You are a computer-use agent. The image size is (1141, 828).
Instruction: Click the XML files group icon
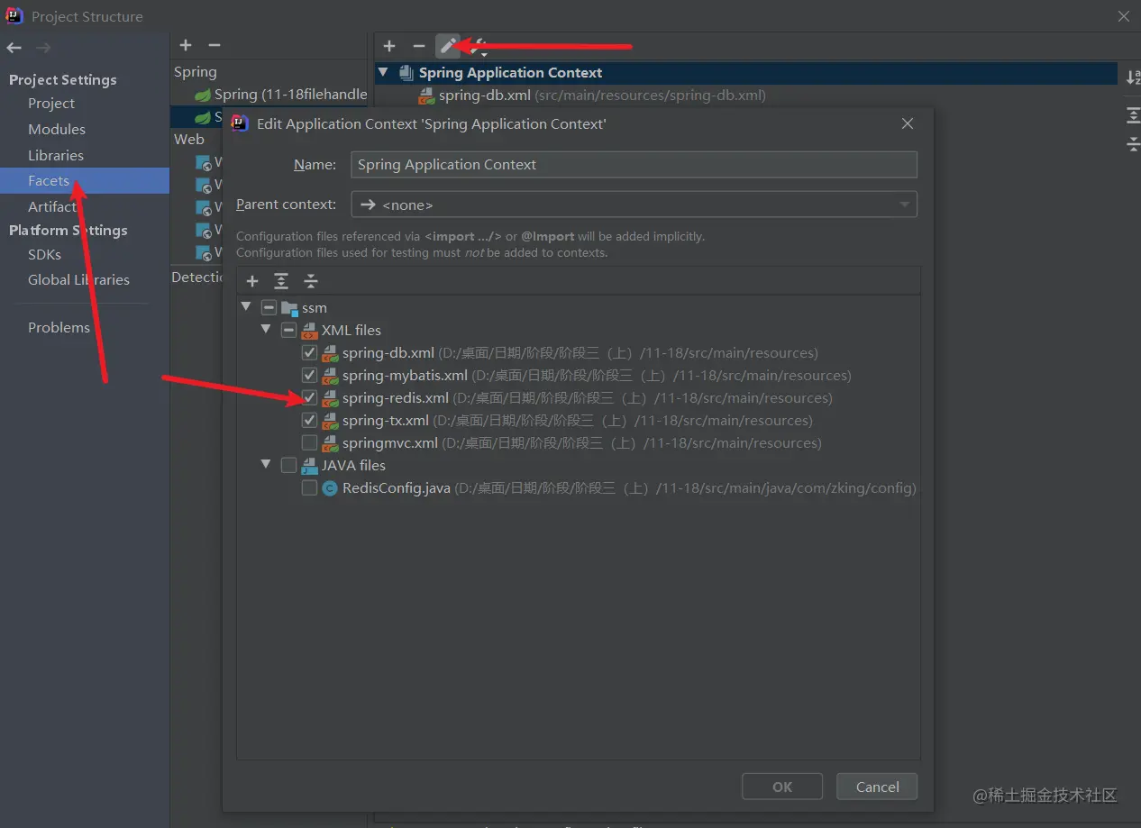(309, 331)
